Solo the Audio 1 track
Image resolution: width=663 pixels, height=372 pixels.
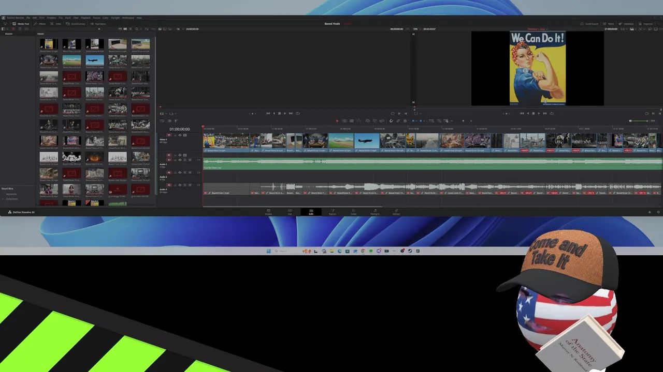point(185,160)
